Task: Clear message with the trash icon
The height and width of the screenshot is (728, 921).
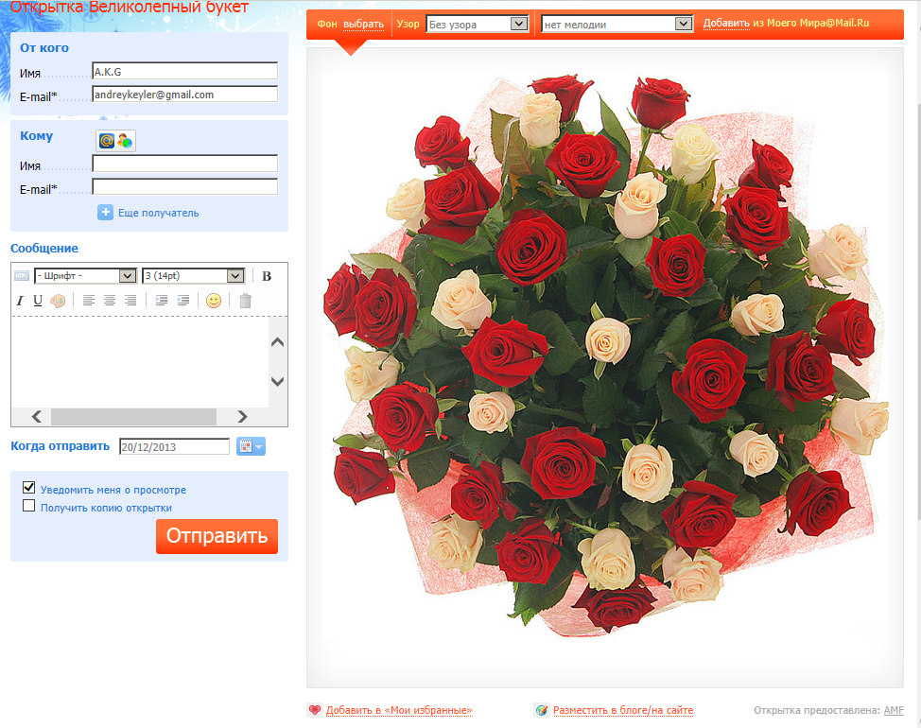Action: click(x=246, y=301)
